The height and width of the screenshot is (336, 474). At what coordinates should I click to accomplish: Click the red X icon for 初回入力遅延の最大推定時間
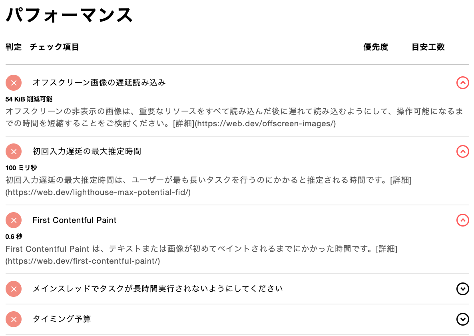[13, 151]
